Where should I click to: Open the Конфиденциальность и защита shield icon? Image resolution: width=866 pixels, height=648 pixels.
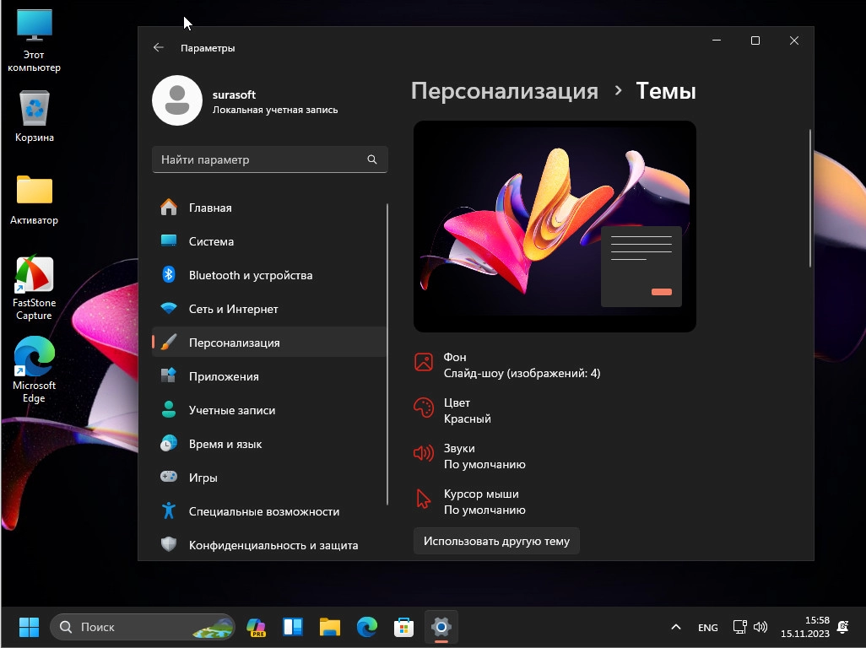pos(169,544)
